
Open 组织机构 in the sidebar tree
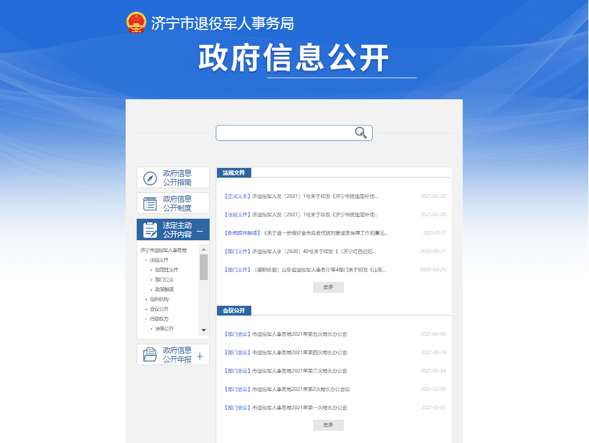pos(159,299)
